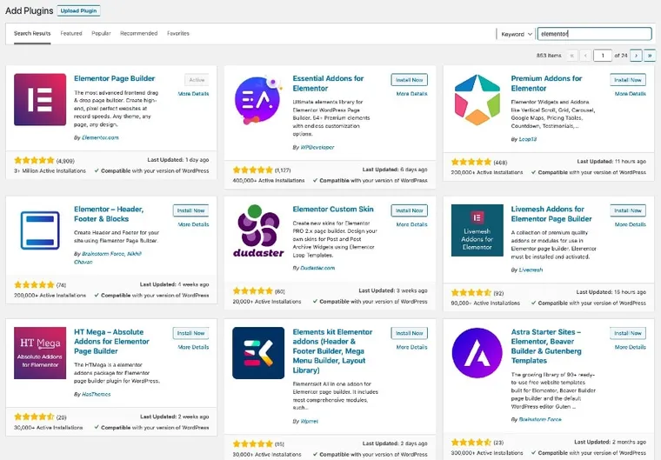
Task: Open the Featured plugins tab
Action: pos(70,33)
